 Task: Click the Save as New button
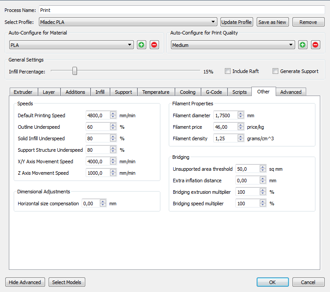272,22
